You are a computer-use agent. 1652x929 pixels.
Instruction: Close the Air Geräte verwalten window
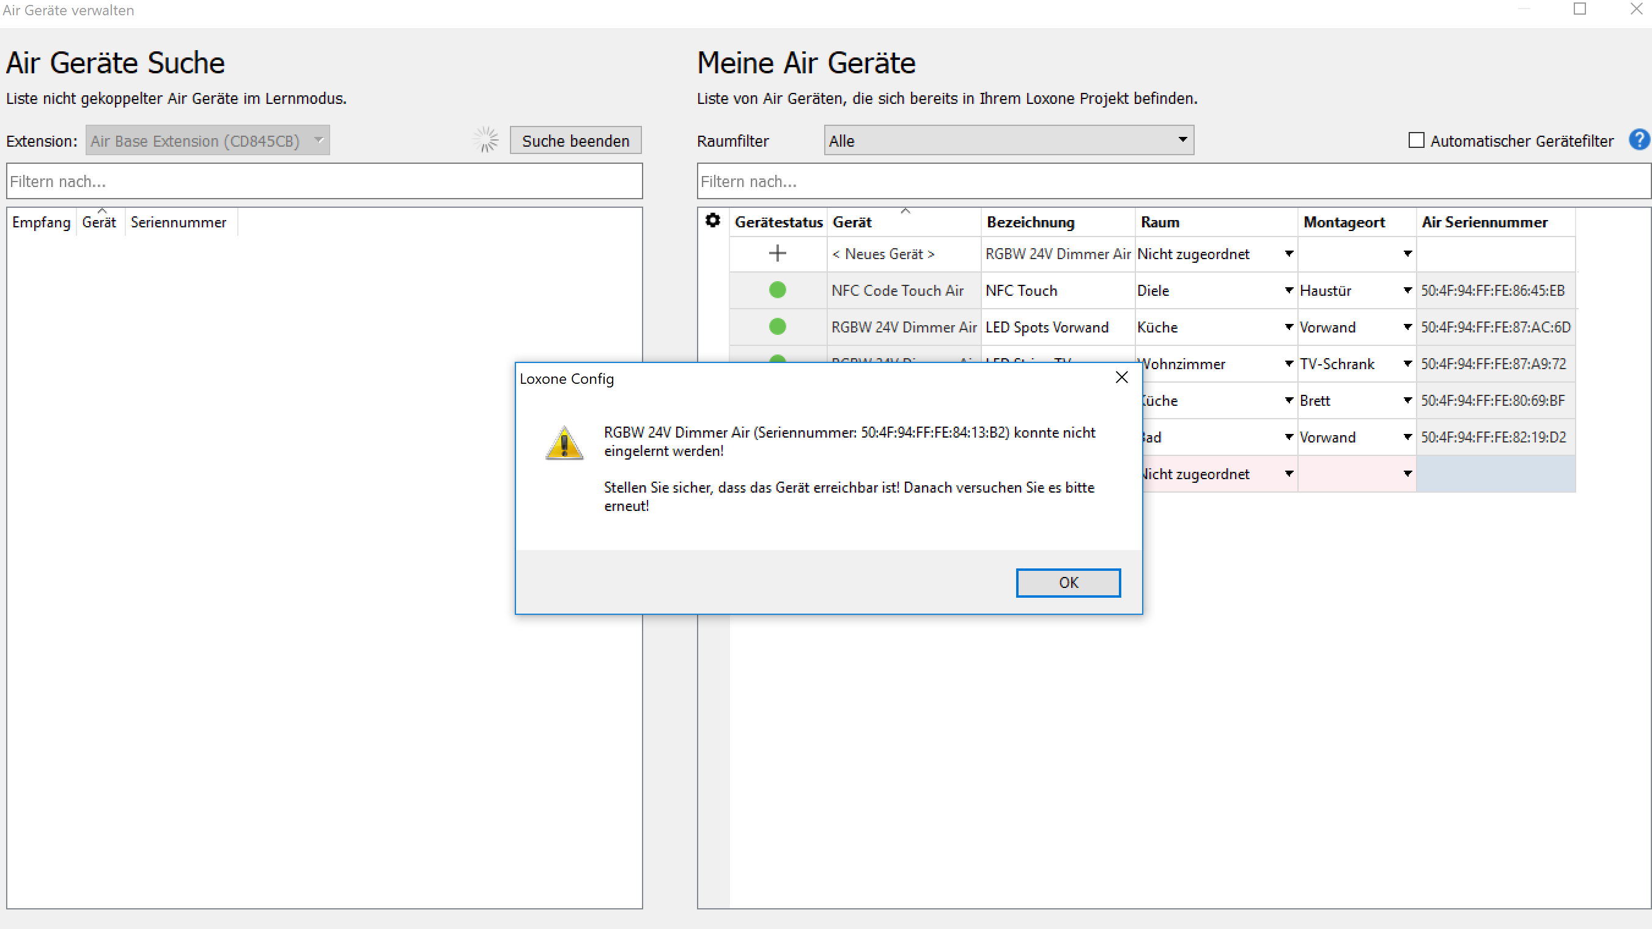point(1637,9)
